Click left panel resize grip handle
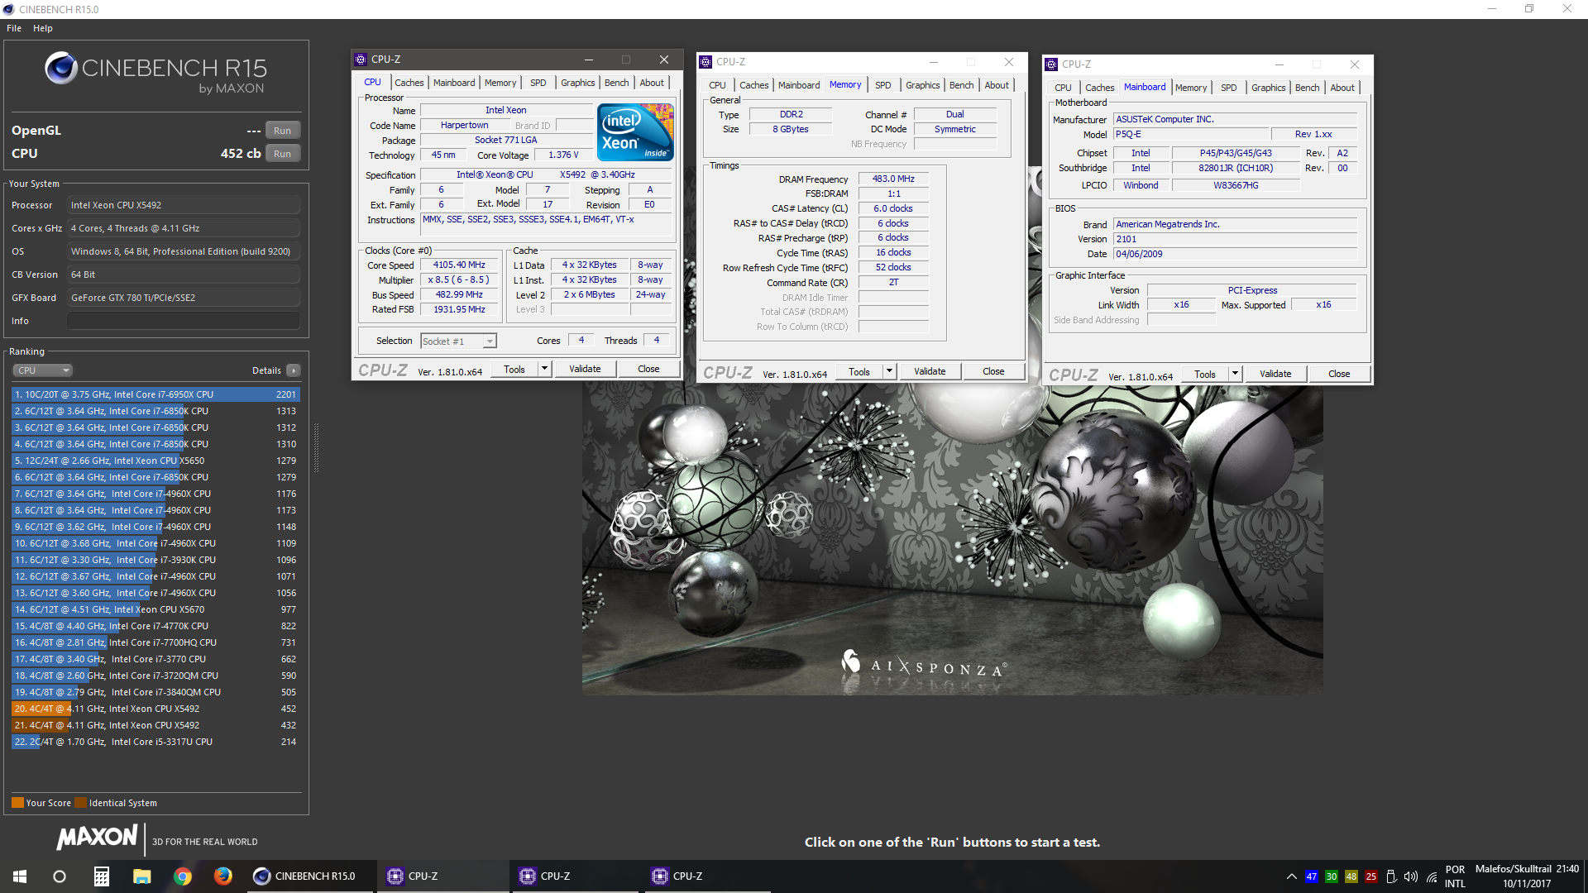 pos(316,448)
